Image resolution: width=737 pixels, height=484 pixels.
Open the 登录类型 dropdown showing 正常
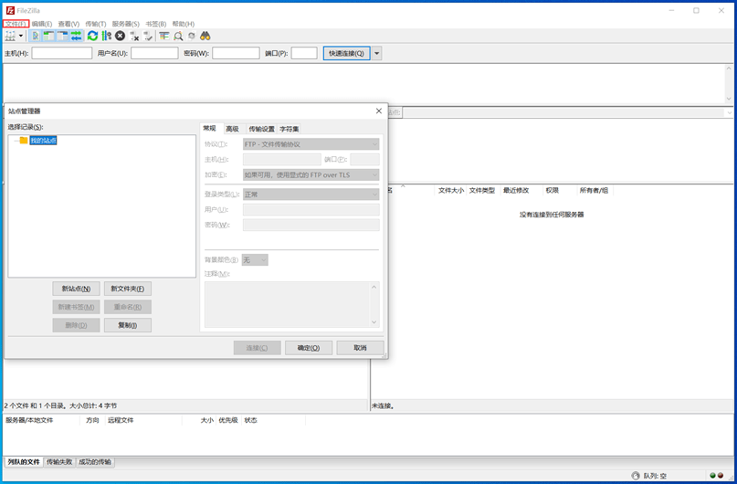tap(311, 195)
